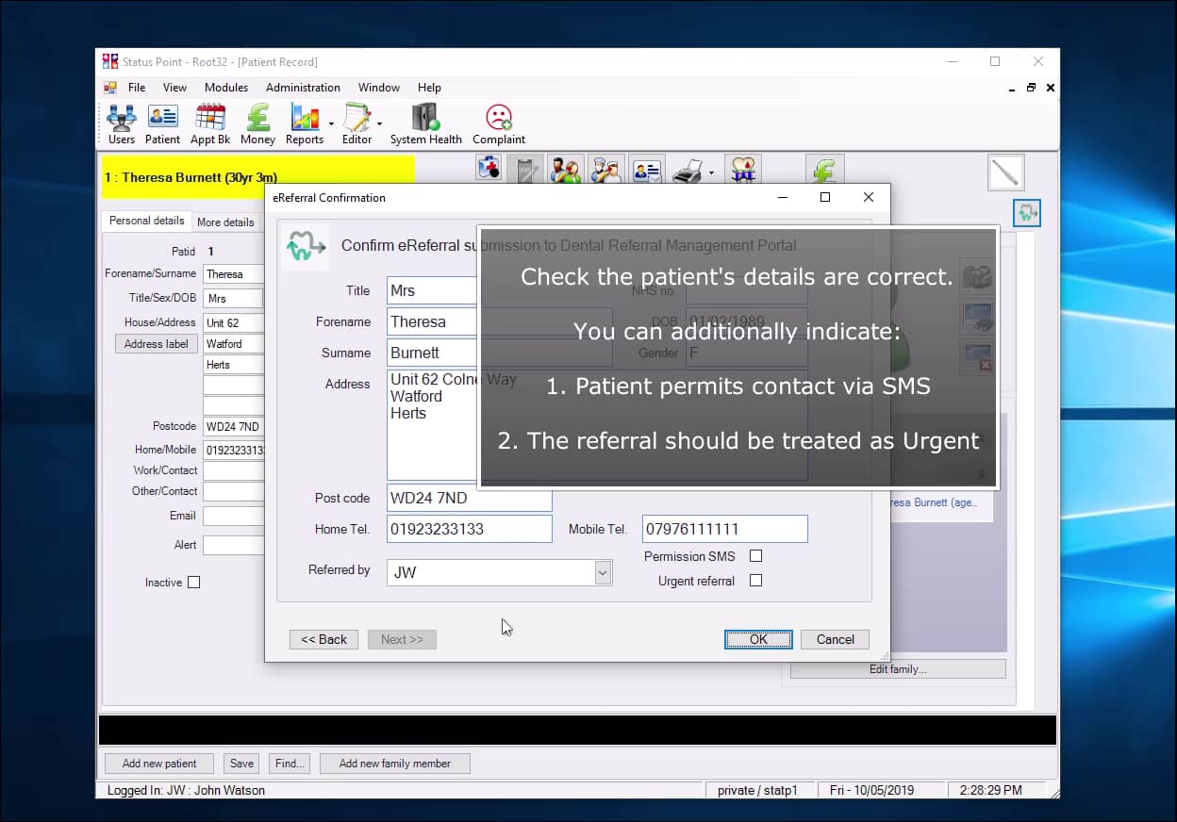Image resolution: width=1177 pixels, height=822 pixels.
Task: Open the Appt Bk appointment book
Action: click(x=210, y=124)
